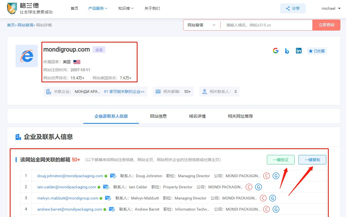Open Google search icon for mondigroup.com
The image size is (346, 217).
pyautogui.click(x=276, y=51)
